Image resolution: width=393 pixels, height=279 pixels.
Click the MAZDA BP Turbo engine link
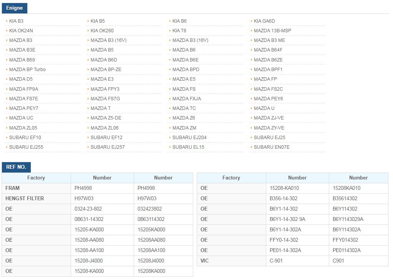(x=27, y=70)
